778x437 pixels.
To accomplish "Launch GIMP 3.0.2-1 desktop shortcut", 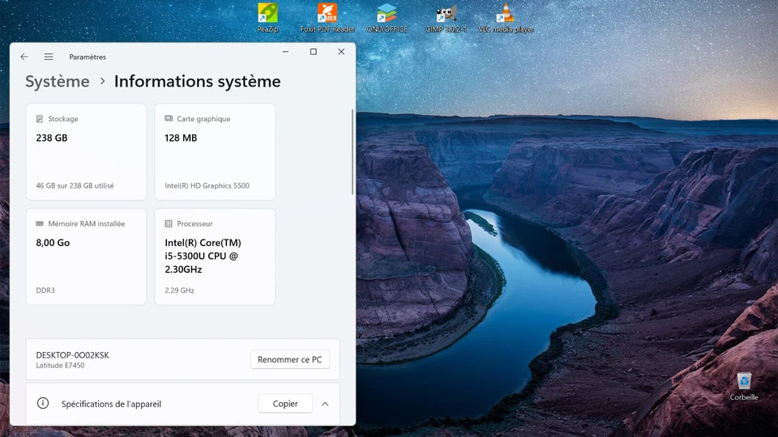I will pos(446,18).
